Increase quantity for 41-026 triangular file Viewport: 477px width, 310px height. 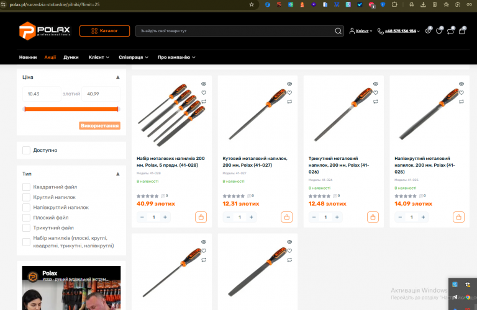(x=337, y=217)
